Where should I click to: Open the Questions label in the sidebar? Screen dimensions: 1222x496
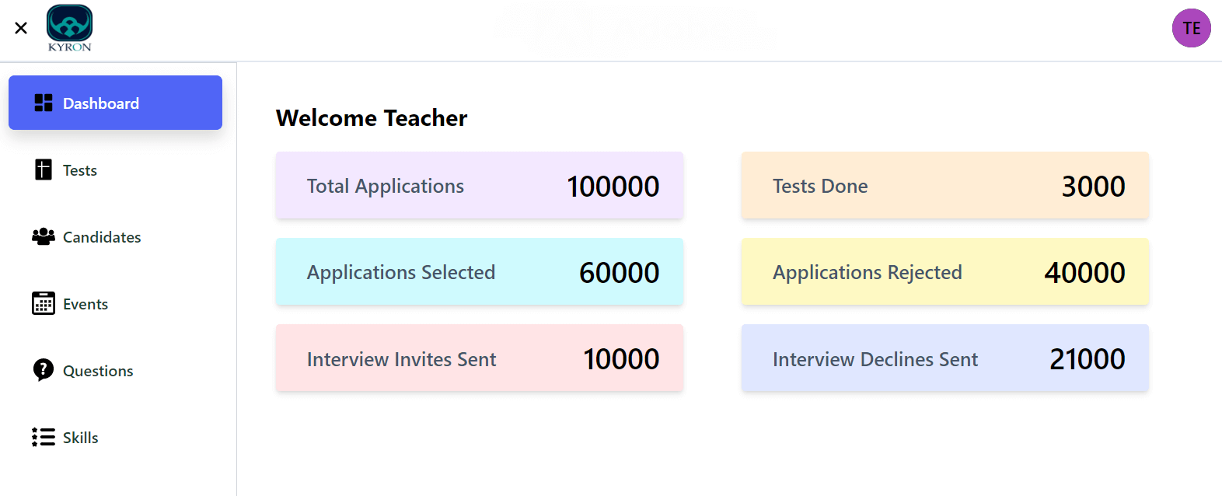[98, 371]
